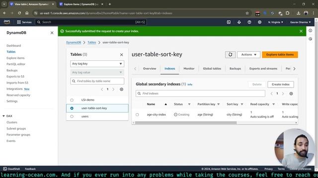Open Explore items in sidebar
318x178 pixels.
tap(15, 58)
